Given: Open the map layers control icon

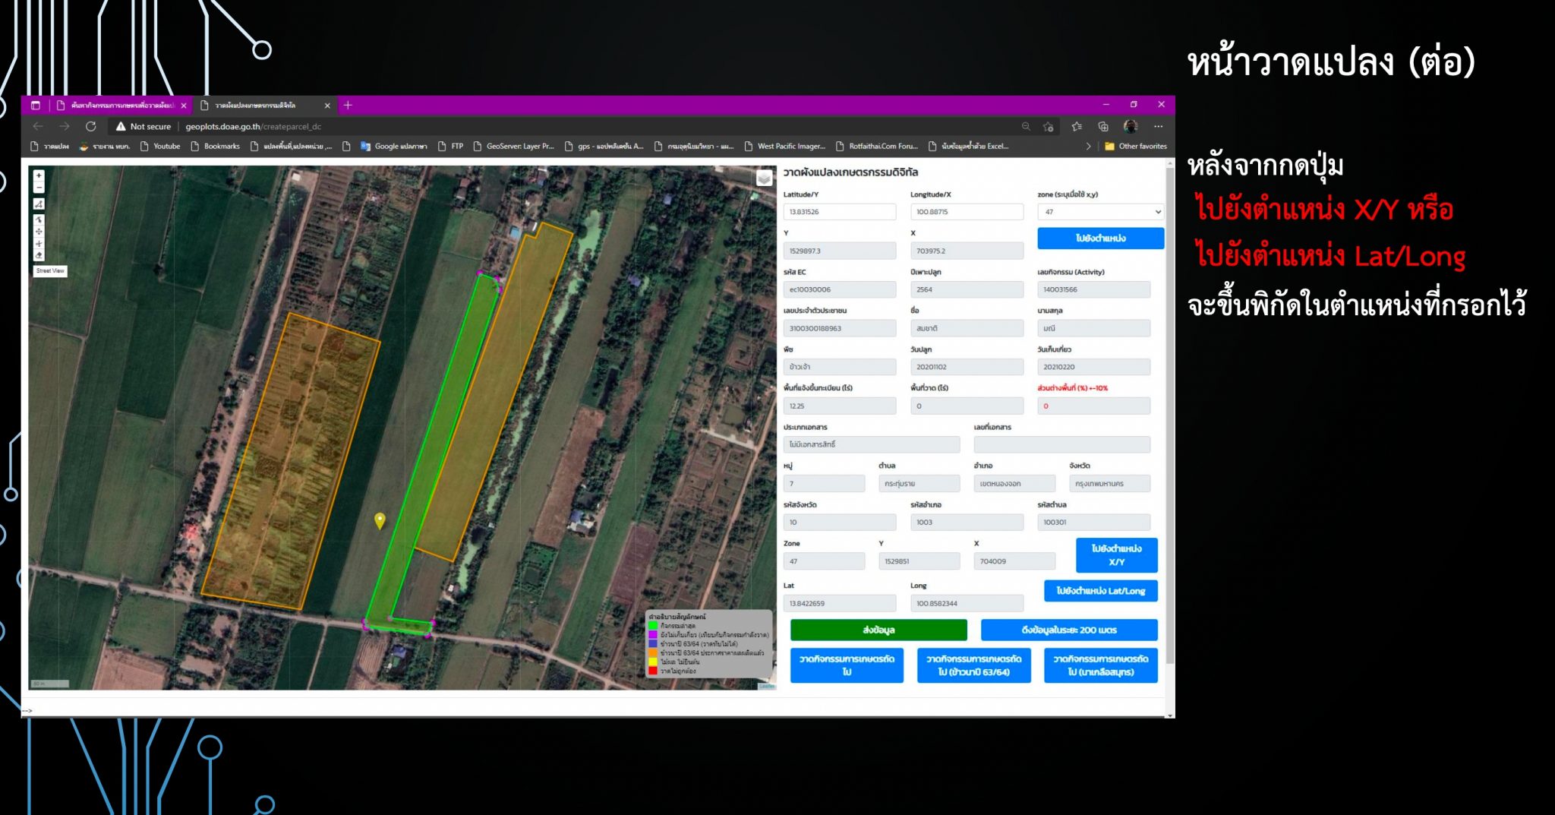Looking at the screenshot, I should point(764,178).
